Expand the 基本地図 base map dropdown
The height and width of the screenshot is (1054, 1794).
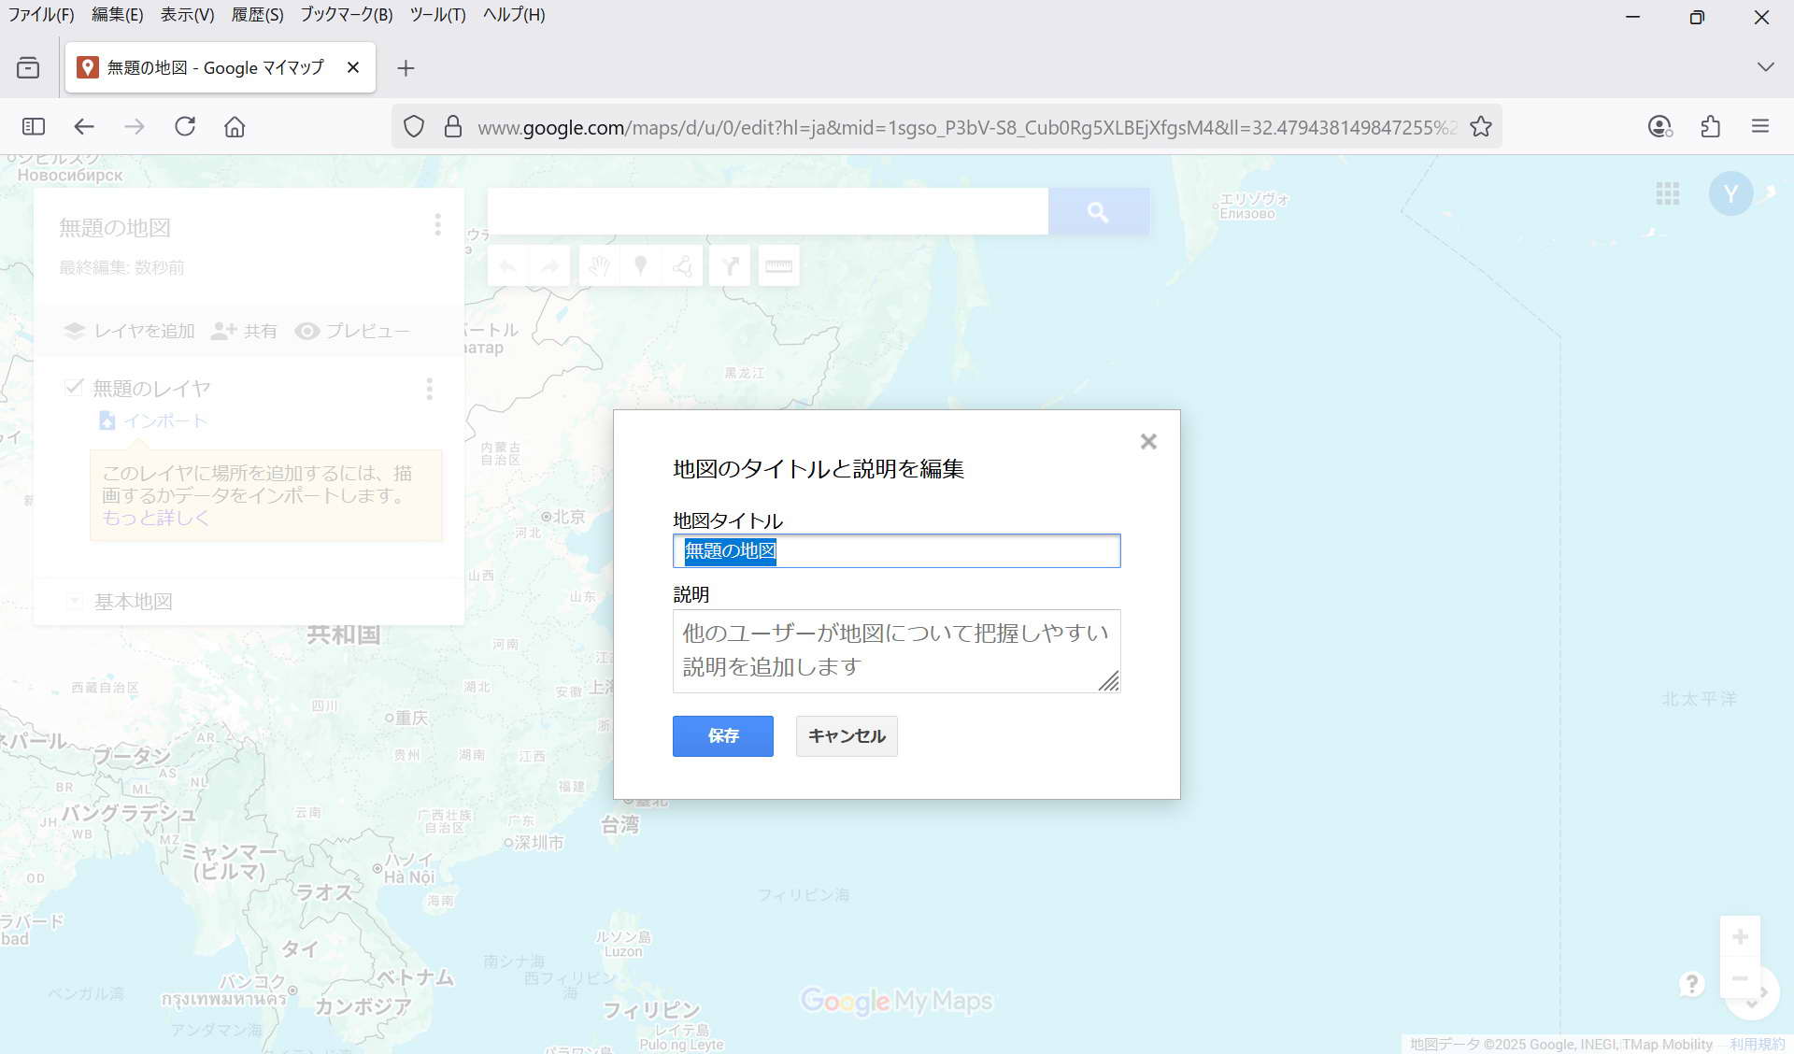[75, 602]
